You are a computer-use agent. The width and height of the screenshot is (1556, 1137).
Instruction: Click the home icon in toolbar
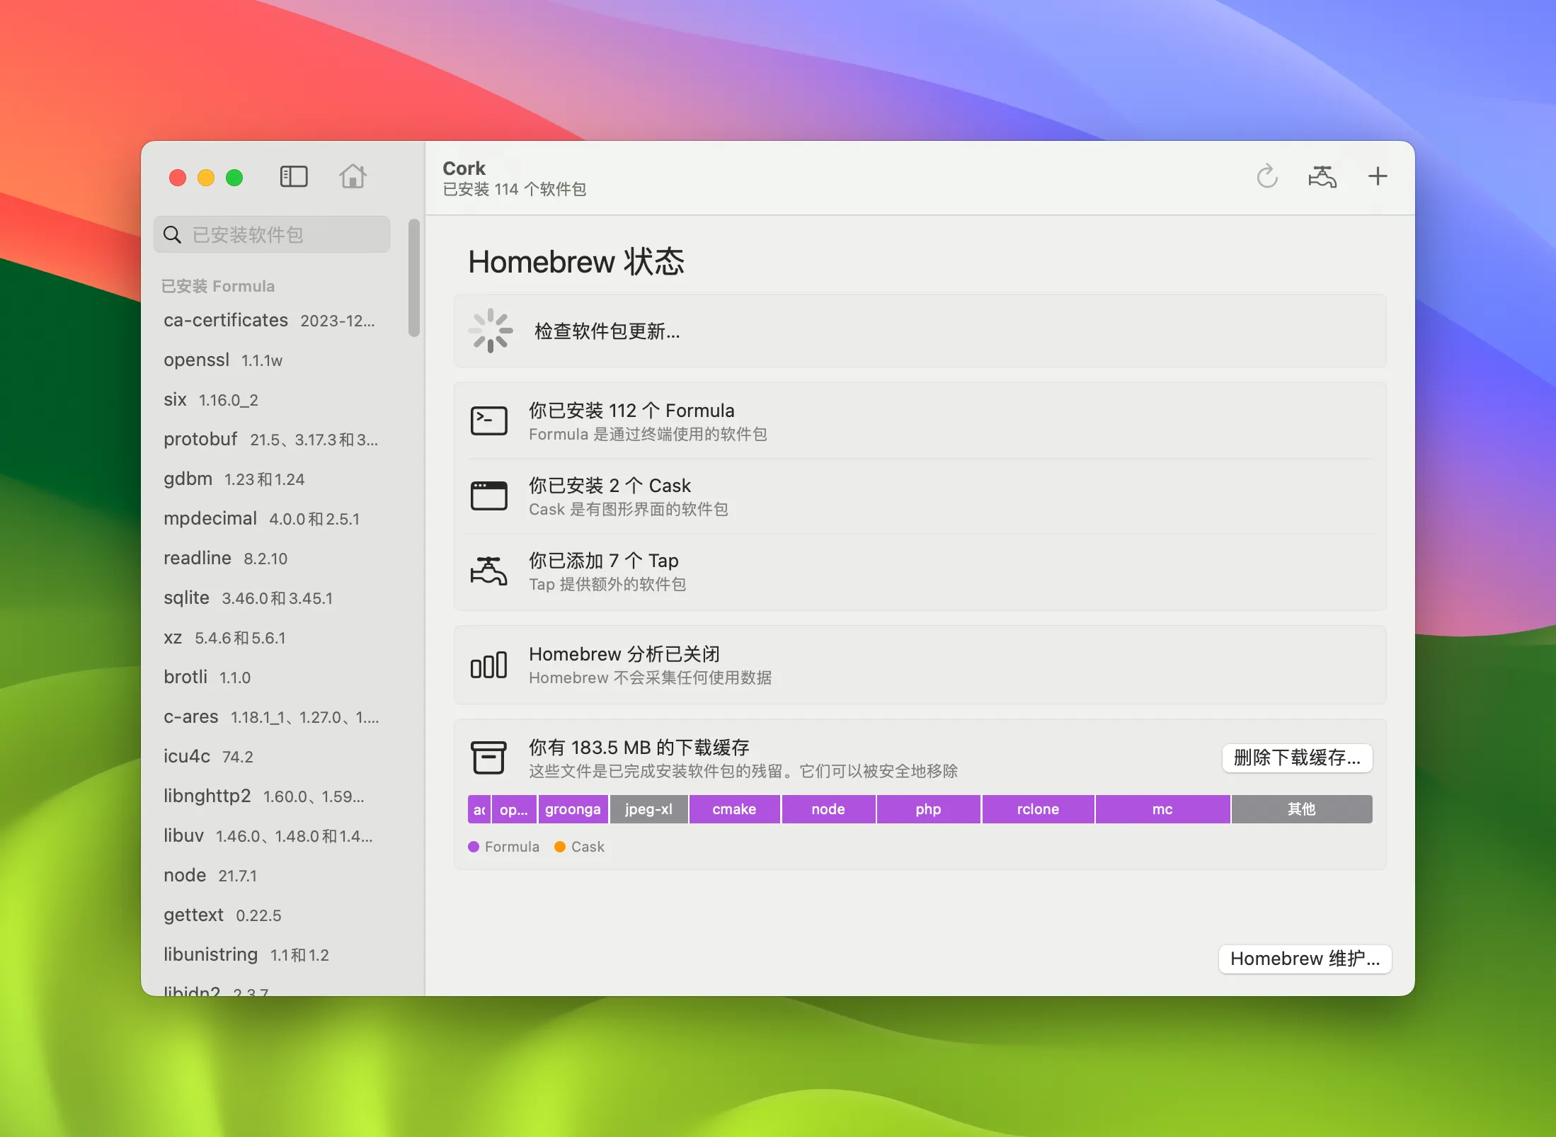tap(353, 176)
